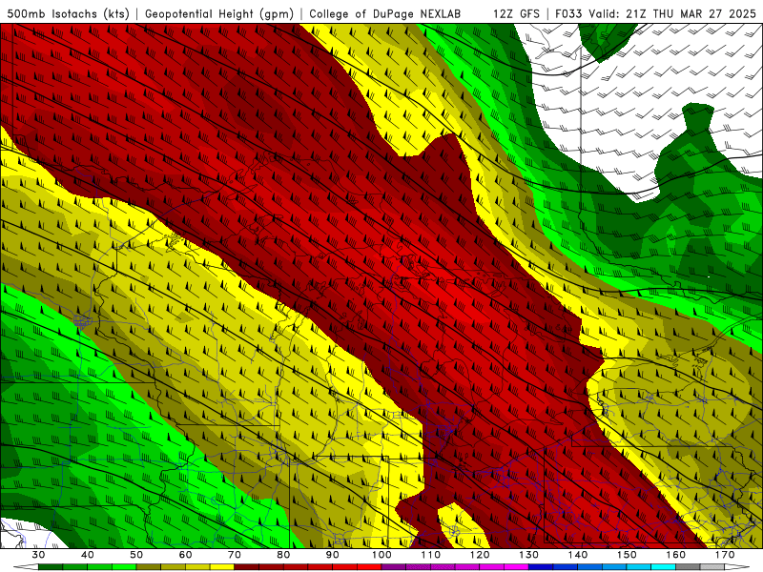
Task: Click the 'Valid: 21Z THU MAR 27 2025' text
Action: [x=672, y=13]
